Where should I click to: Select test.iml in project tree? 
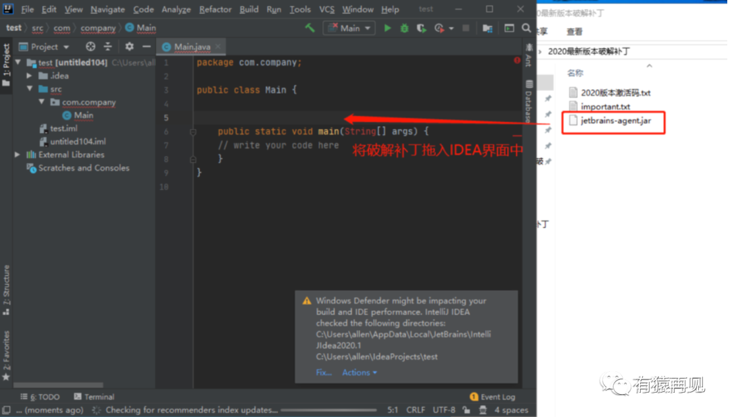(x=59, y=128)
